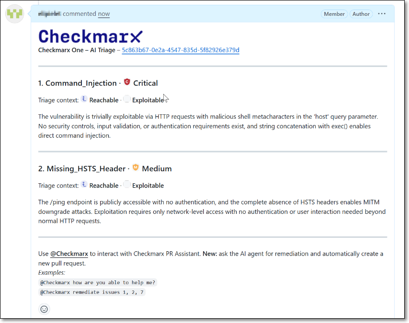Click the 'now' comment timestamp

click(104, 14)
